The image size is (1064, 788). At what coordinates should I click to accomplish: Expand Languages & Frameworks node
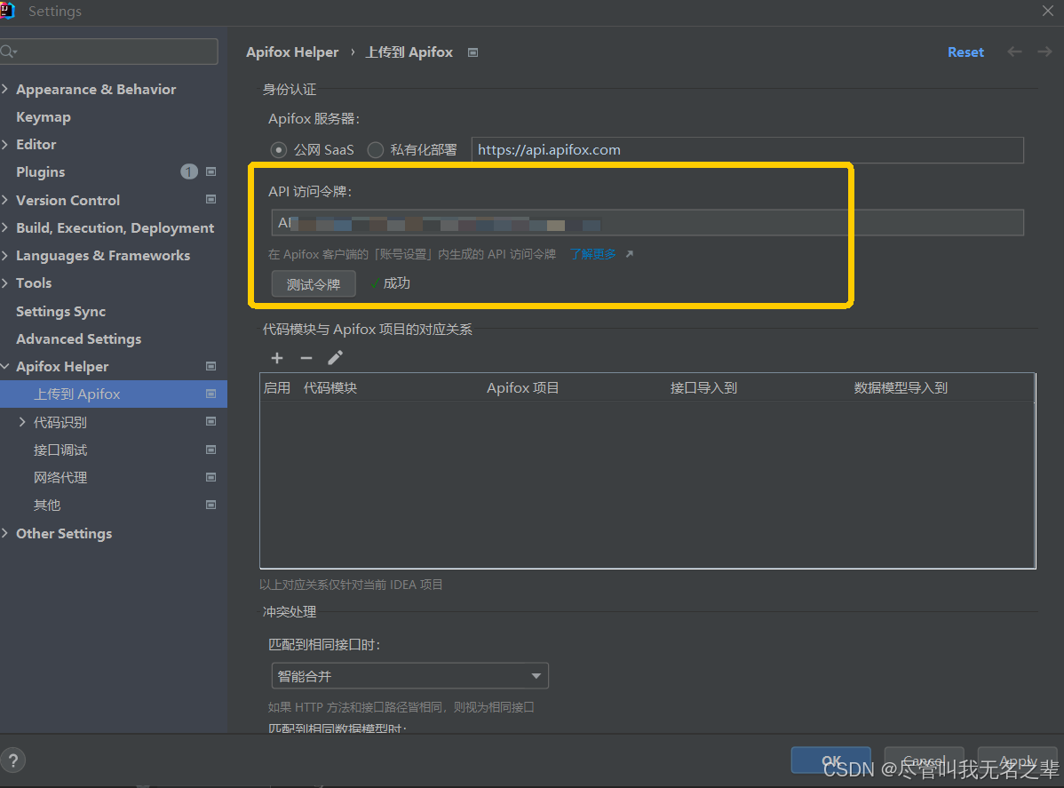click(5, 255)
